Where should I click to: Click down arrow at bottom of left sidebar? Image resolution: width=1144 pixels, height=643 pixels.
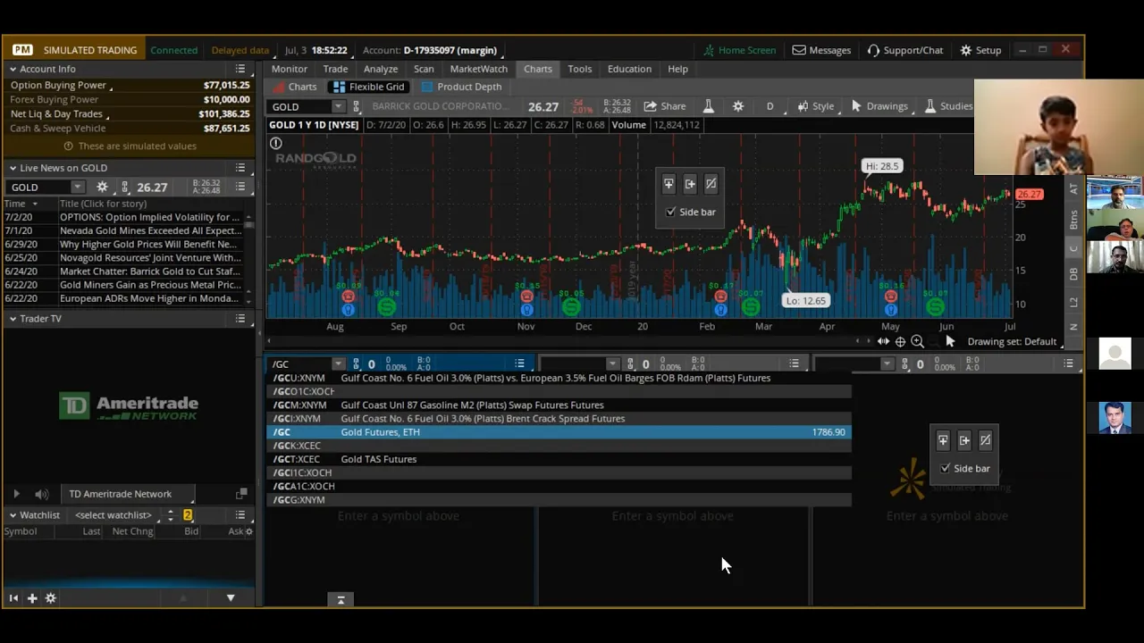(x=231, y=598)
